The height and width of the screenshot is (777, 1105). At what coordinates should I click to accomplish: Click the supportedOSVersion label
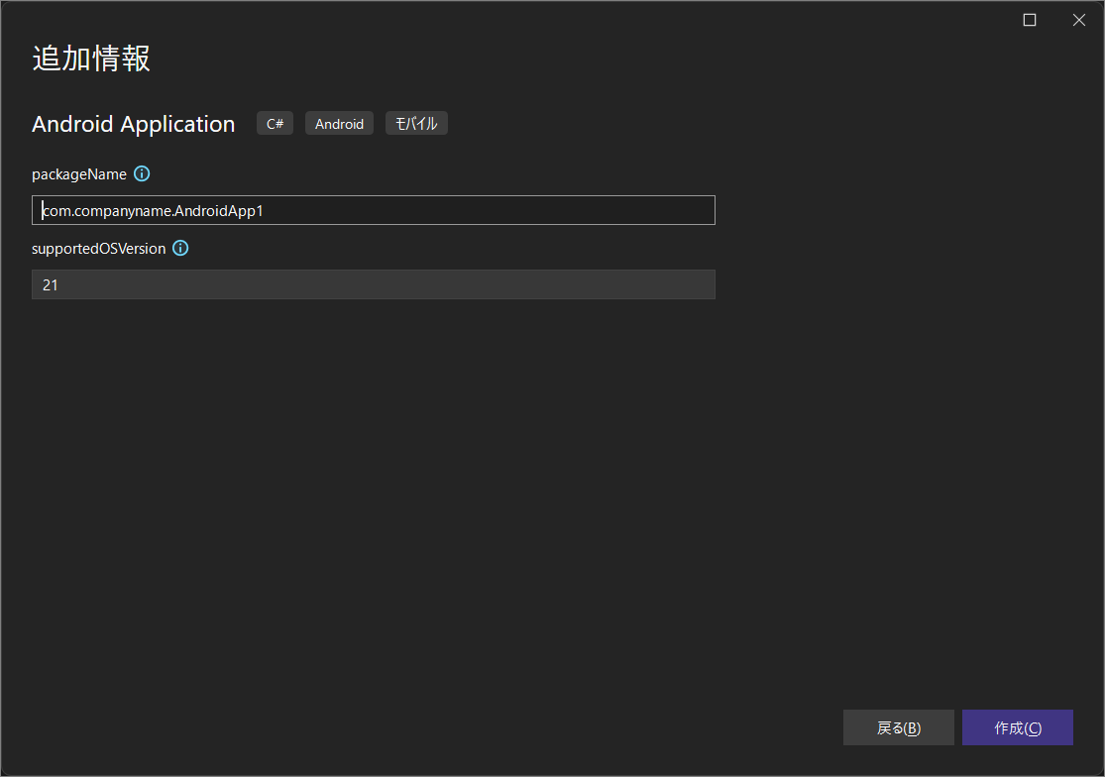(98, 248)
